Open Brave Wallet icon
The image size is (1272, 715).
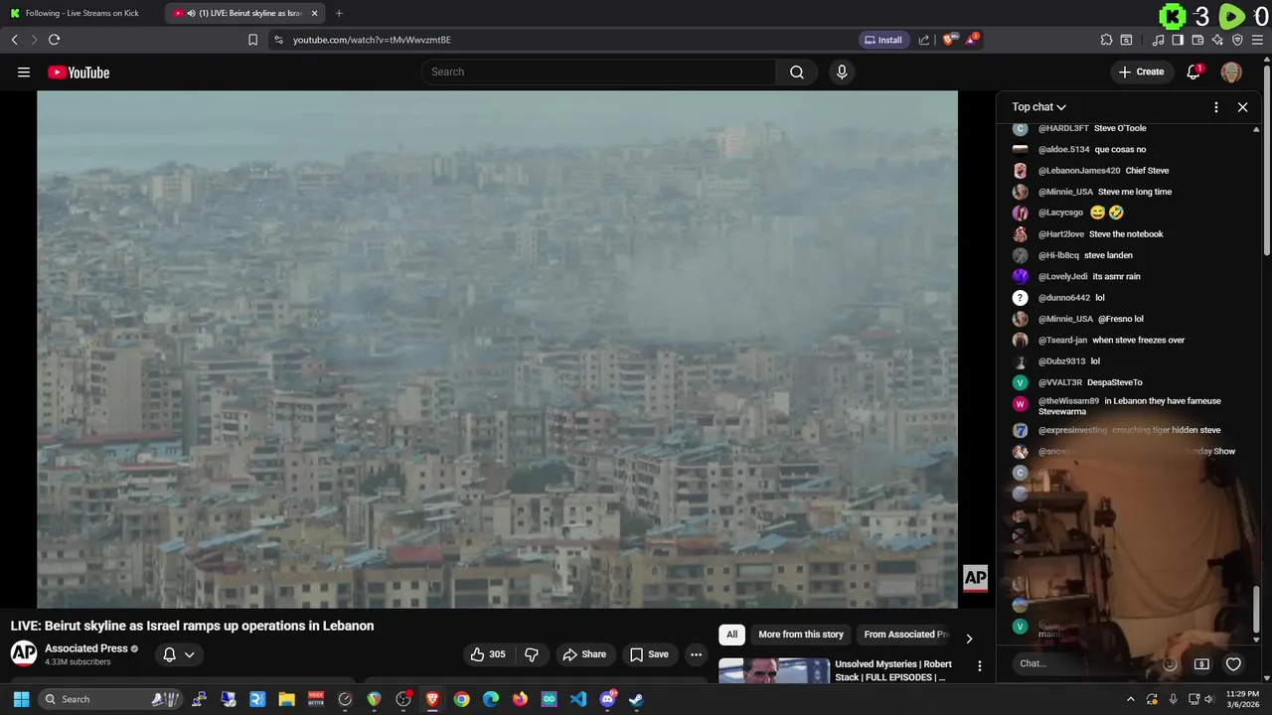tap(1197, 40)
